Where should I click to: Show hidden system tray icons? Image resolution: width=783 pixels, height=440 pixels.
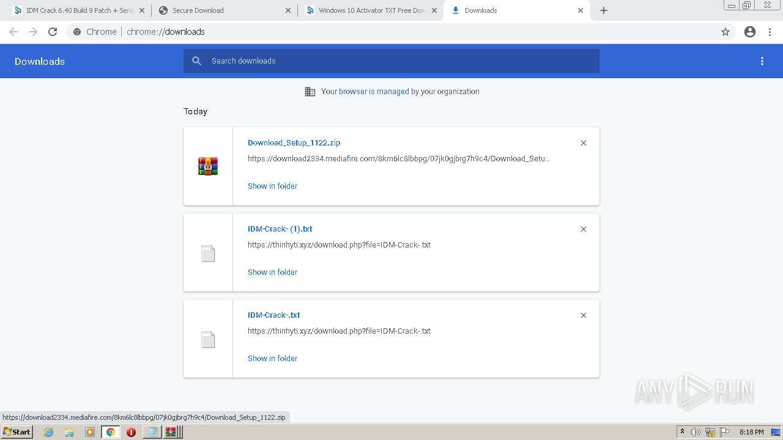pos(682,432)
